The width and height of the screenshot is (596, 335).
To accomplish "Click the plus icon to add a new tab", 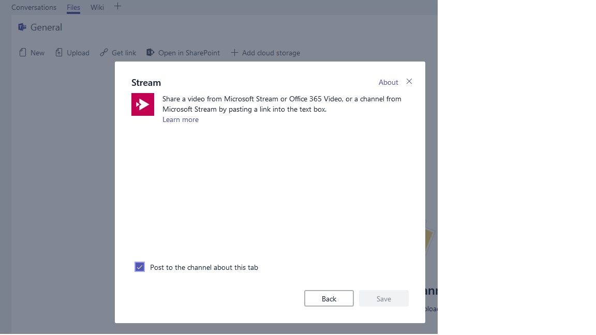I will [x=117, y=7].
